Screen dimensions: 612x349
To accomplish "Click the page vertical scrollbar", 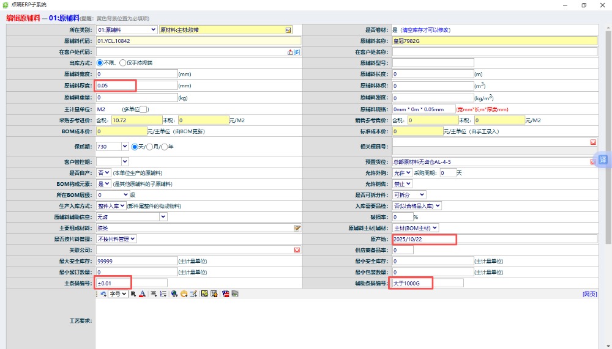I will click(608, 183).
